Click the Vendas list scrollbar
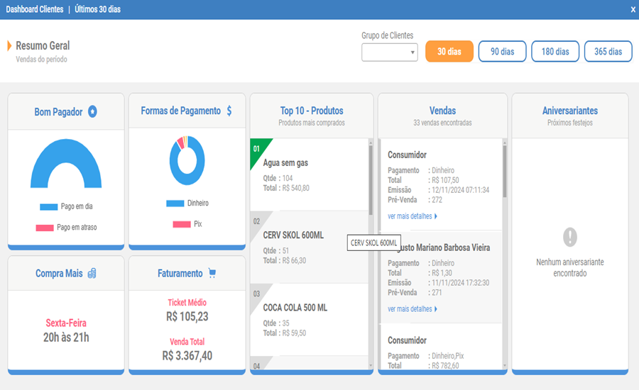Viewport: 639px width, 390px height. pyautogui.click(x=505, y=170)
